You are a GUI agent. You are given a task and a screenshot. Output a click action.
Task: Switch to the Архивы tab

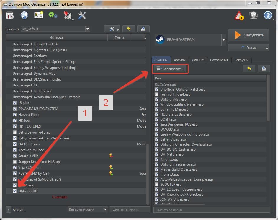click(x=179, y=60)
